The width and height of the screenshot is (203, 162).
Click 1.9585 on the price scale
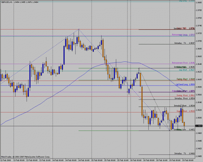click(199, 87)
